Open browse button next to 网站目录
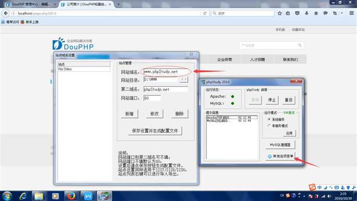 184,80
